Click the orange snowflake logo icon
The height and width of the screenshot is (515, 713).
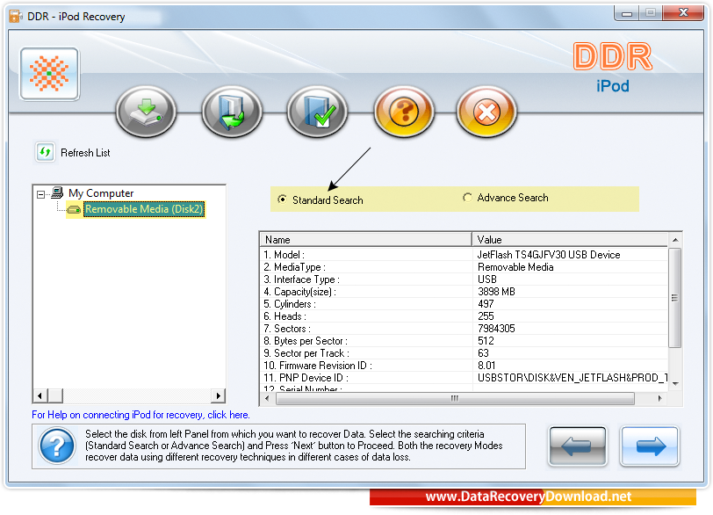click(49, 74)
